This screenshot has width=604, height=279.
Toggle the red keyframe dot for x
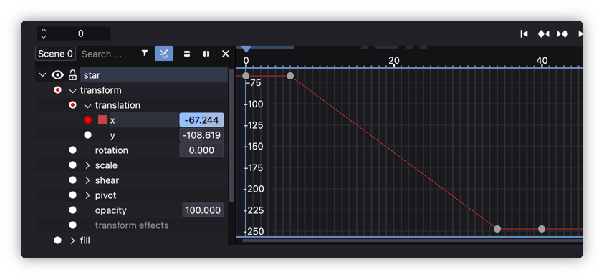tap(88, 120)
